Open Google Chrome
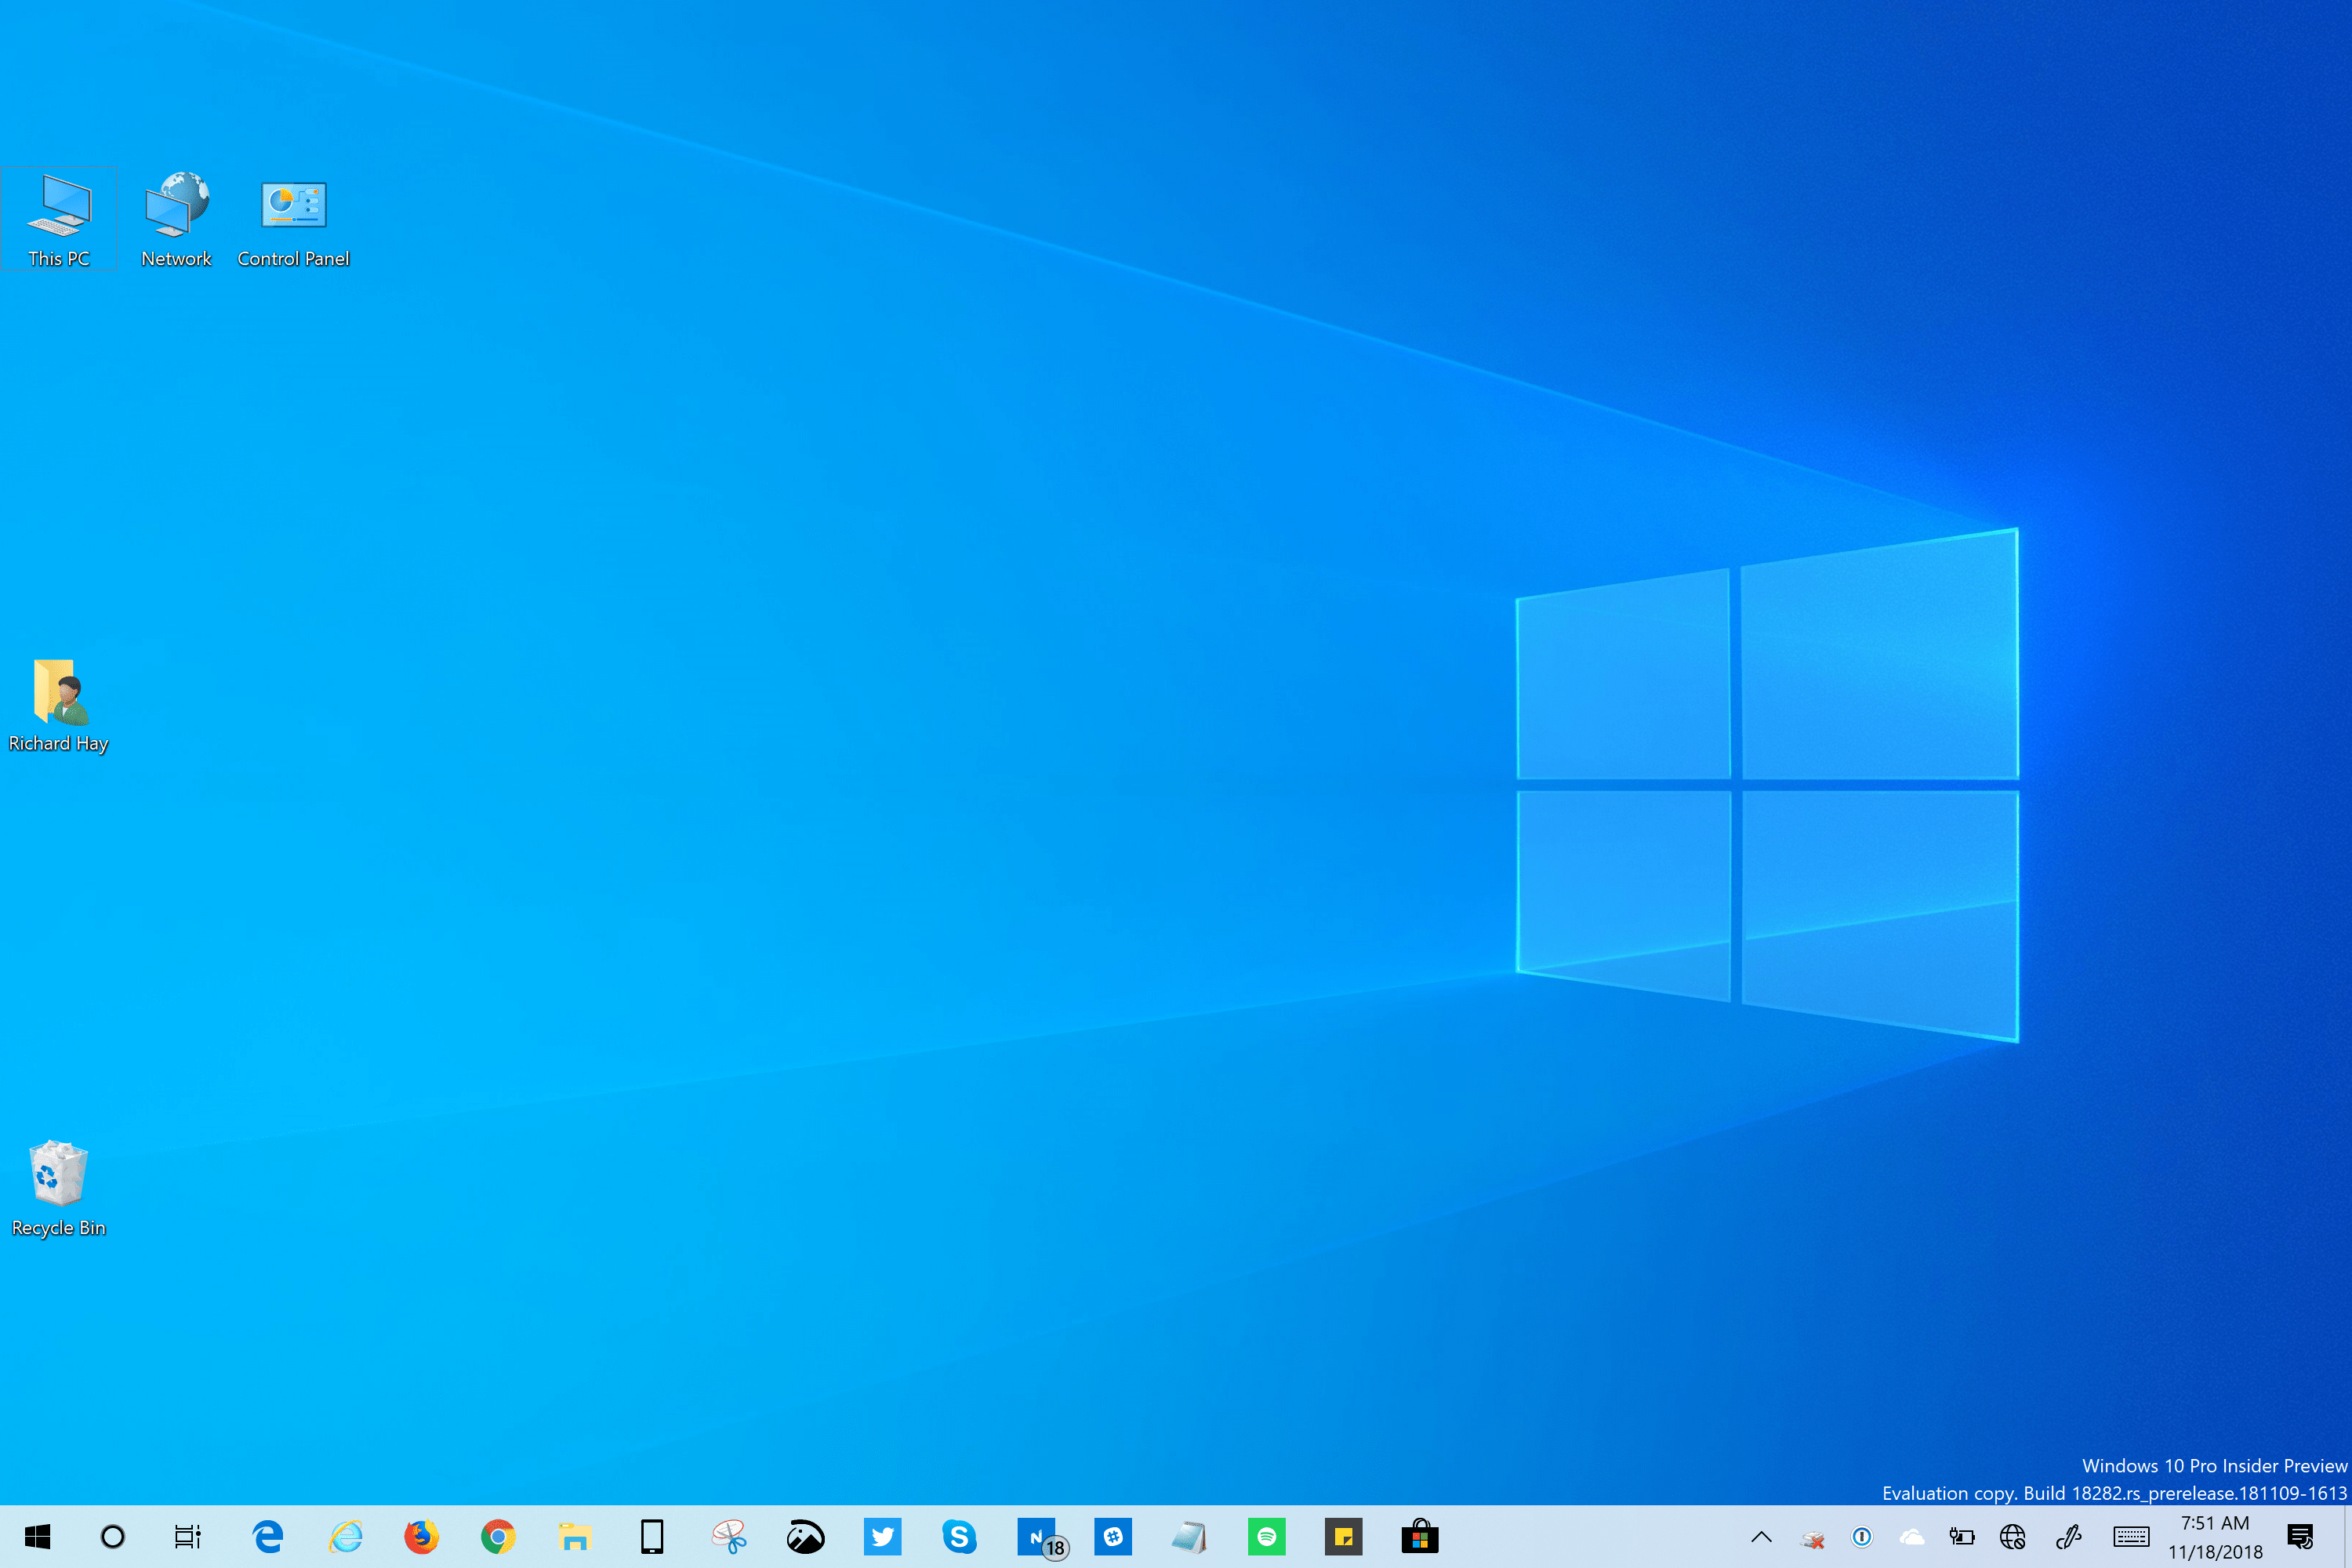Screen dimensions: 2352x1568 [x=498, y=1537]
